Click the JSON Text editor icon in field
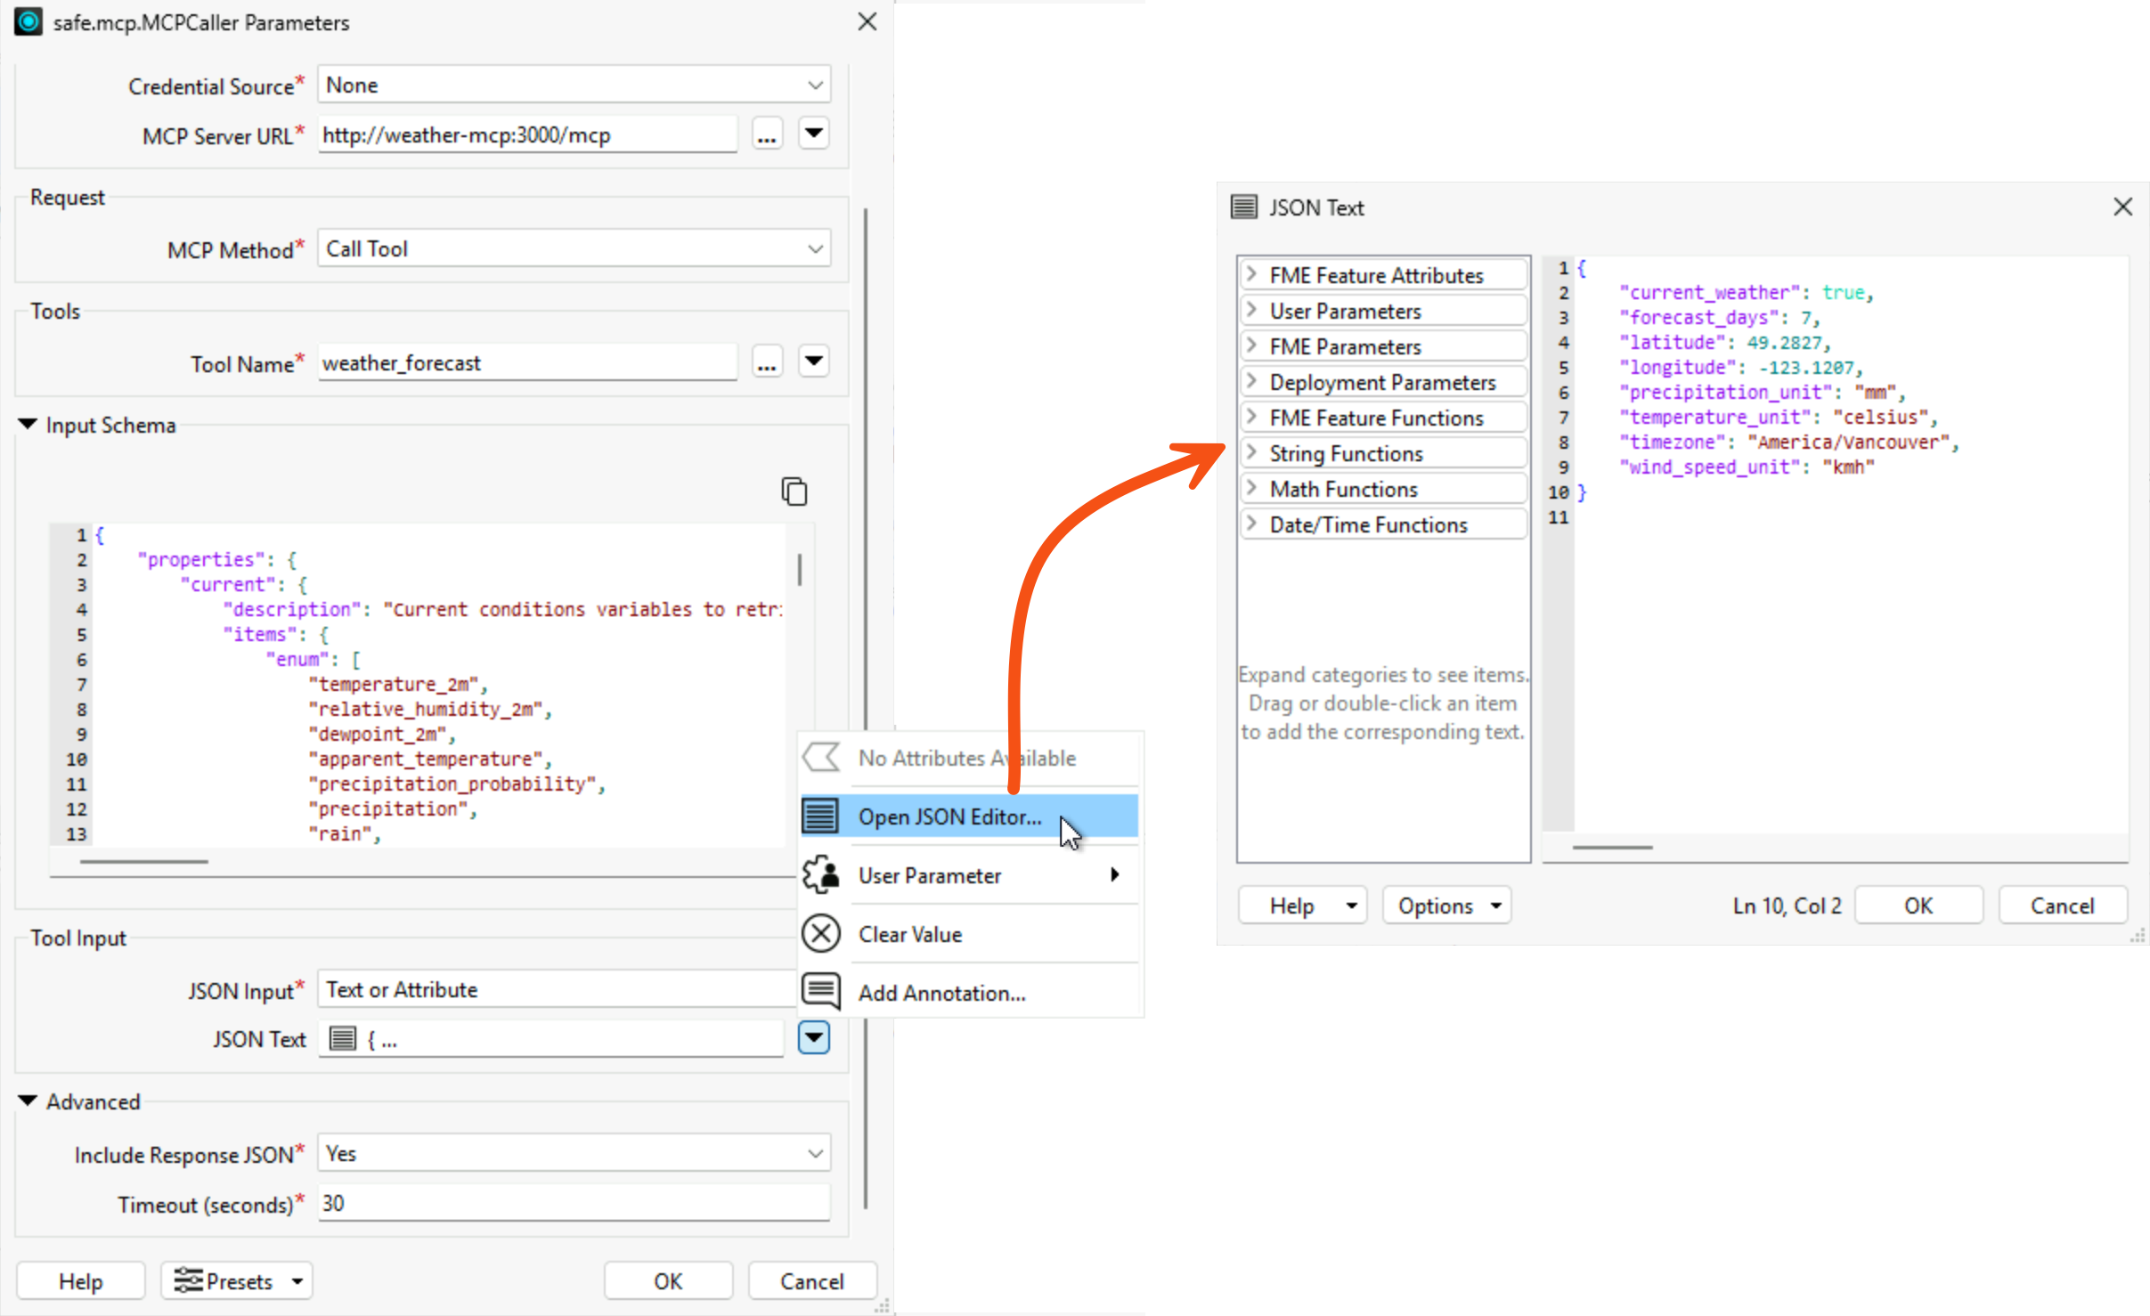The image size is (2150, 1316). coord(343,1038)
